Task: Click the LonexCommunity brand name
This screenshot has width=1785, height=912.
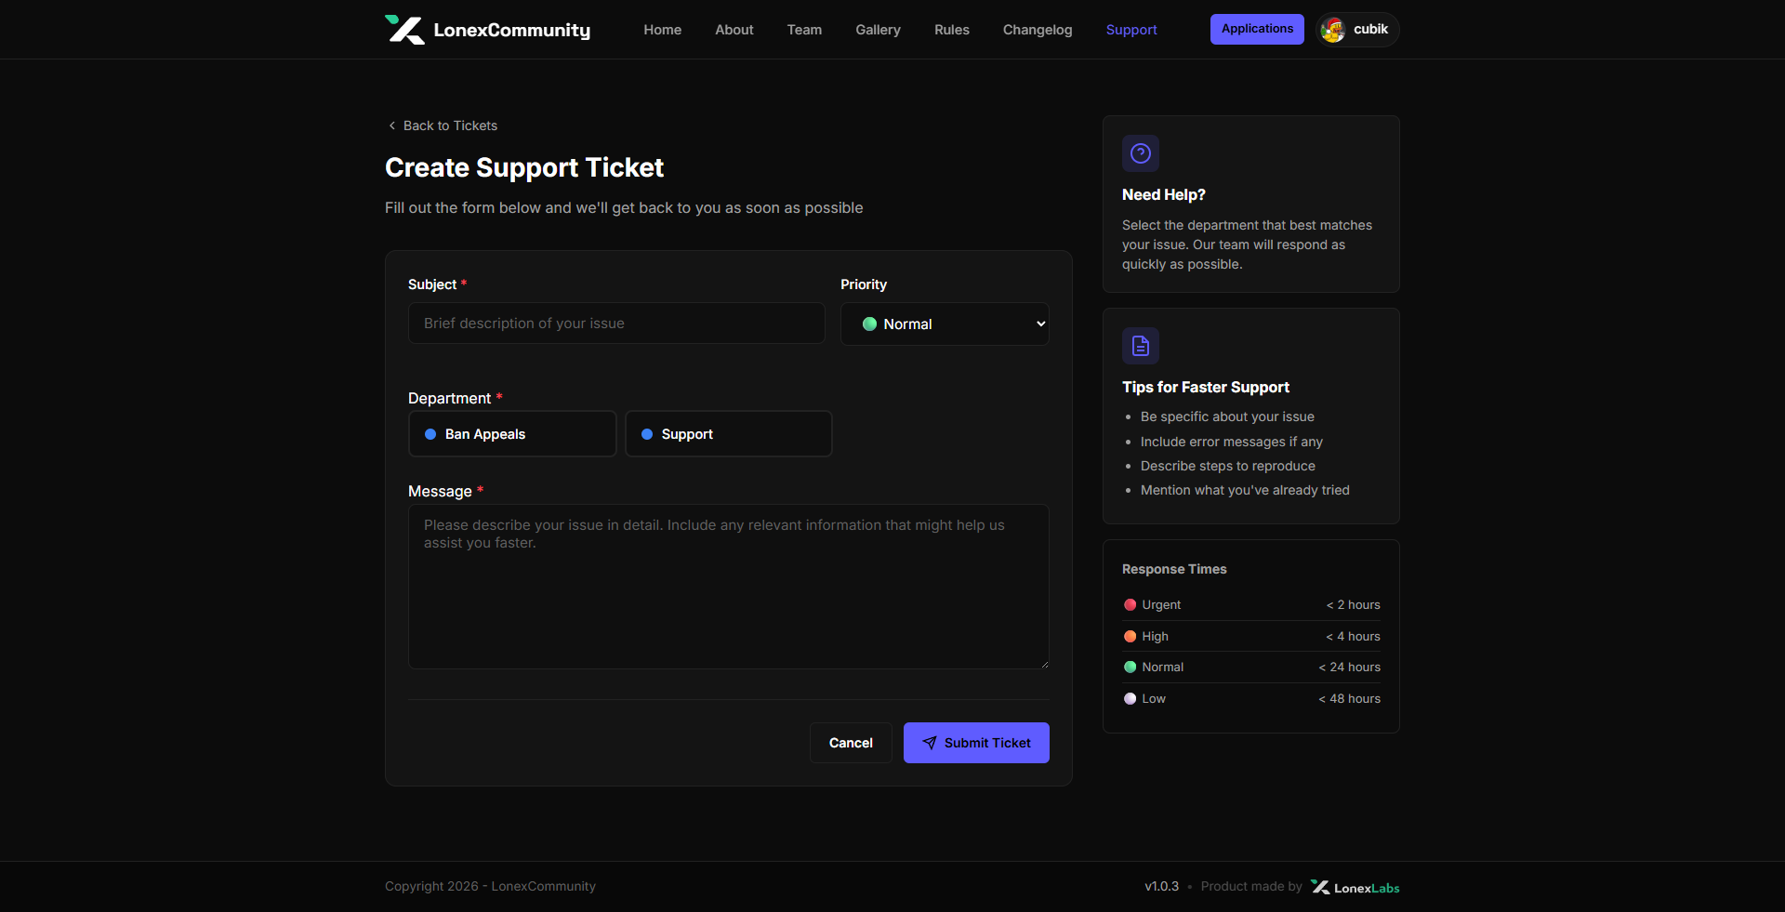Action: (512, 30)
